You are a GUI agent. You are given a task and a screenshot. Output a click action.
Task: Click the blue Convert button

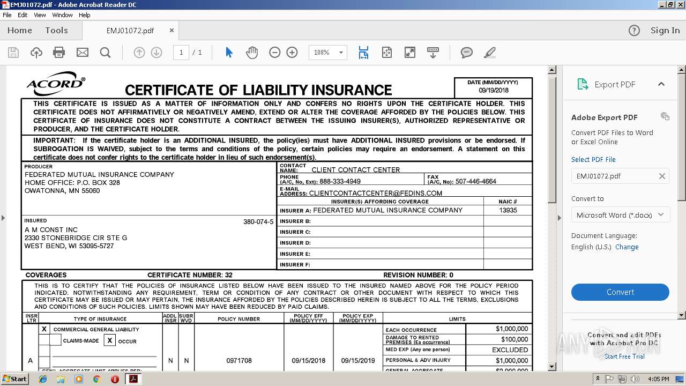[x=620, y=292]
